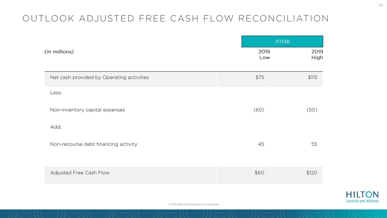The image size is (387, 218).
Task: Select the $115 operating cash value
Action: 312,78
